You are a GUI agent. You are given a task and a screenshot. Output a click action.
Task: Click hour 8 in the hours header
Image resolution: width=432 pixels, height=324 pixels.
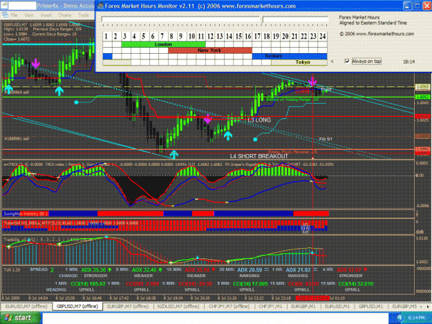tap(171, 37)
